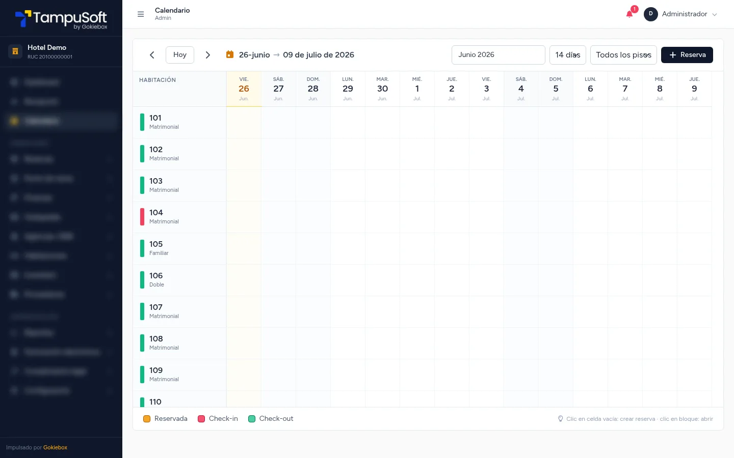Viewport: 734px width, 458px height.
Task: Open the Junio 2026 month picker field
Action: pos(499,55)
